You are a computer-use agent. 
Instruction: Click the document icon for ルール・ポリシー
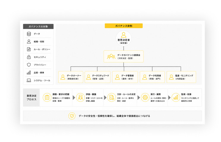29,49
